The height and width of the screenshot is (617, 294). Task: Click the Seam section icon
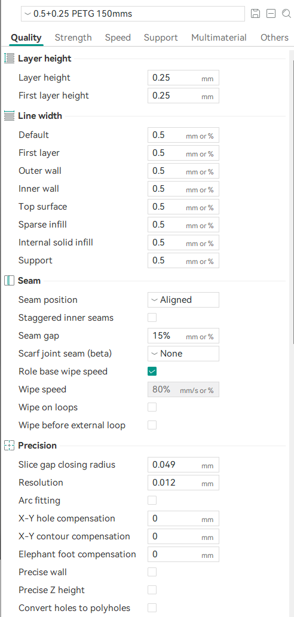click(x=8, y=281)
